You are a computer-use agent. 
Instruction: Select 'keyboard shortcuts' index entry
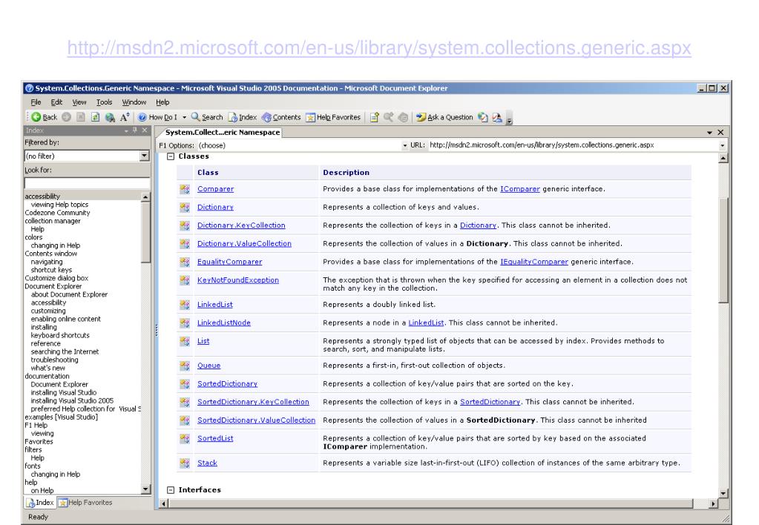tap(60, 335)
